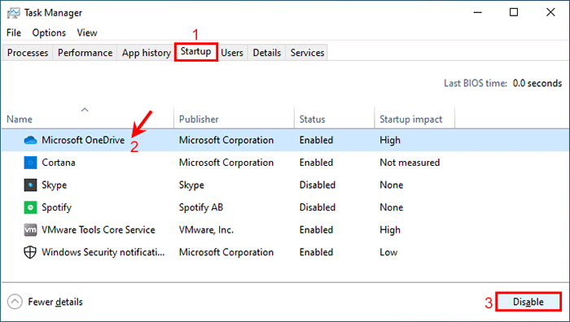Image resolution: width=570 pixels, height=322 pixels.
Task: Click the Cortana app icon
Action: coord(30,163)
